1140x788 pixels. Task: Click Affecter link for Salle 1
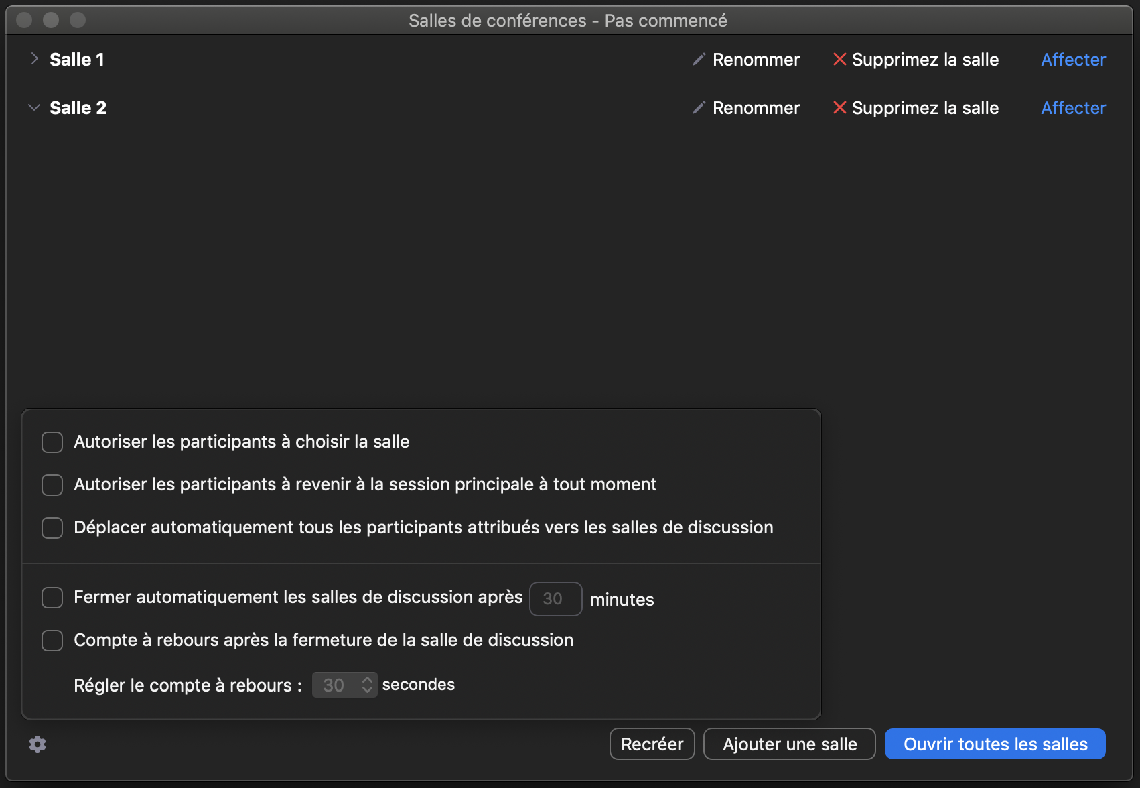tap(1073, 60)
